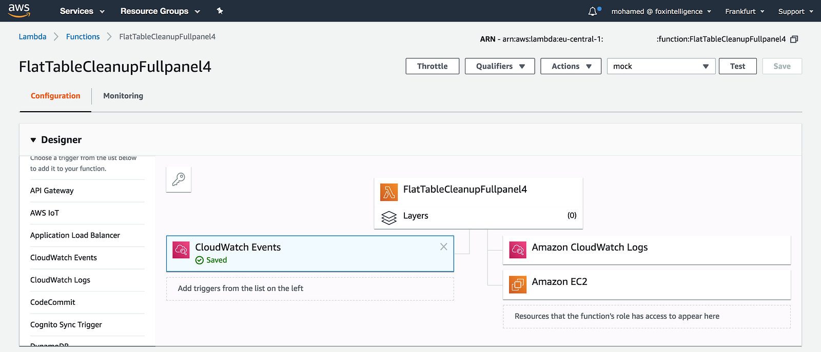Open the Actions dropdown
Screen dimensions: 821x352
[x=571, y=66]
